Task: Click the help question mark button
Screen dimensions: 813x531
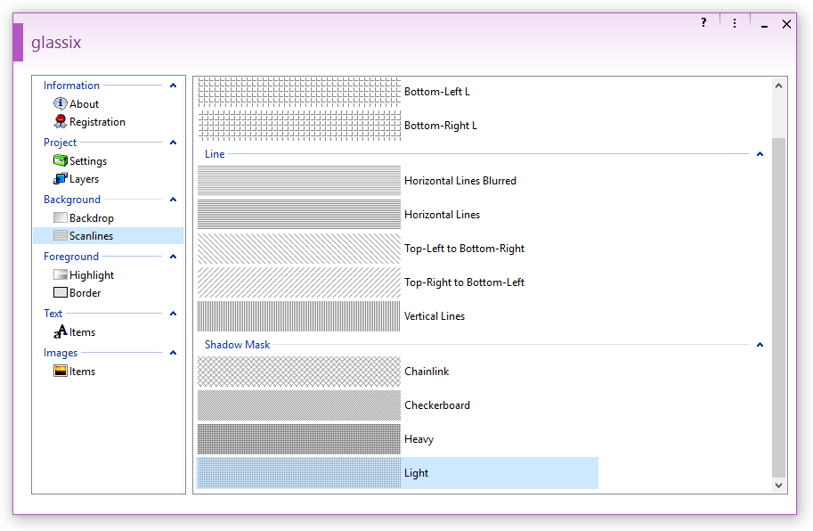Action: tap(703, 23)
